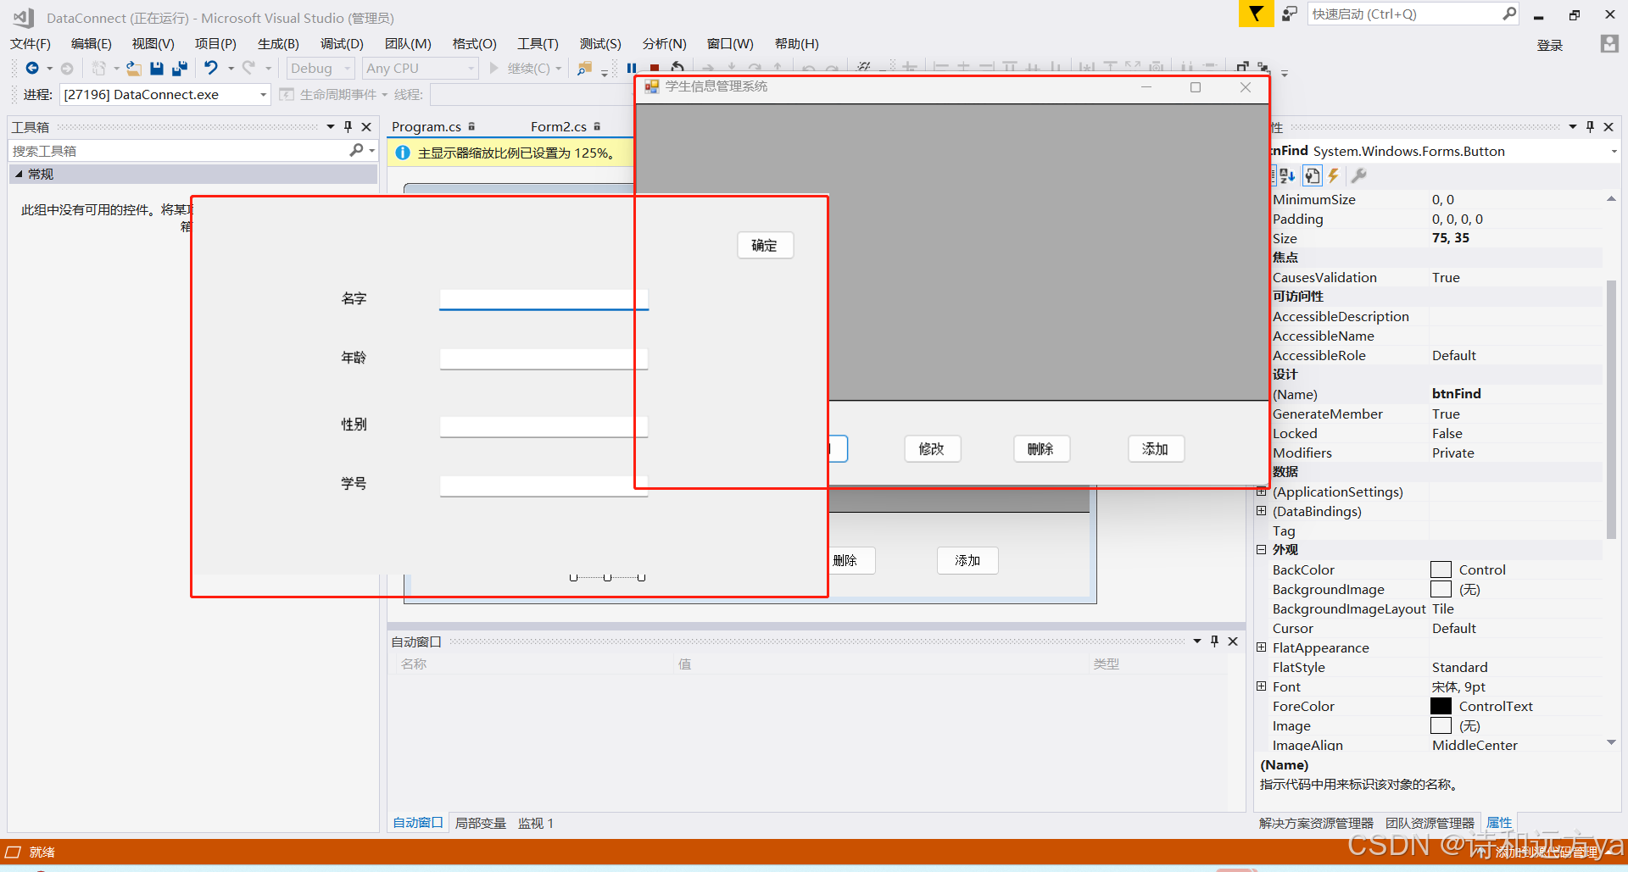Click the Save All icon
Image resolution: width=1628 pixels, height=872 pixels.
(179, 68)
